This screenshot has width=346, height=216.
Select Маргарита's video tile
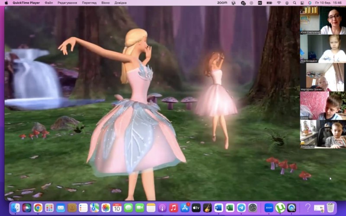pyautogui.click(x=323, y=77)
